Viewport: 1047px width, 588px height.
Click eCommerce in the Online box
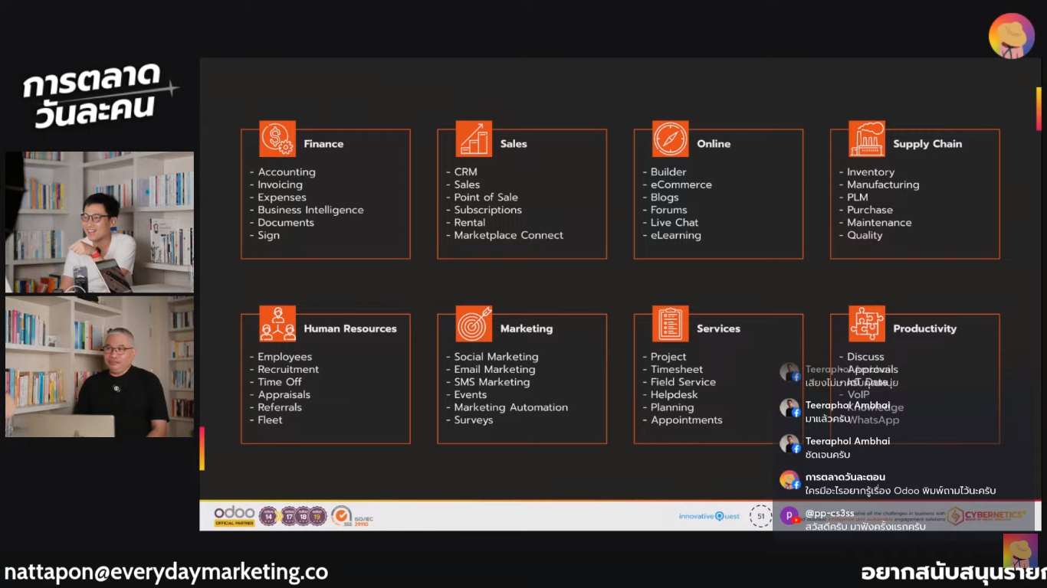[681, 185]
